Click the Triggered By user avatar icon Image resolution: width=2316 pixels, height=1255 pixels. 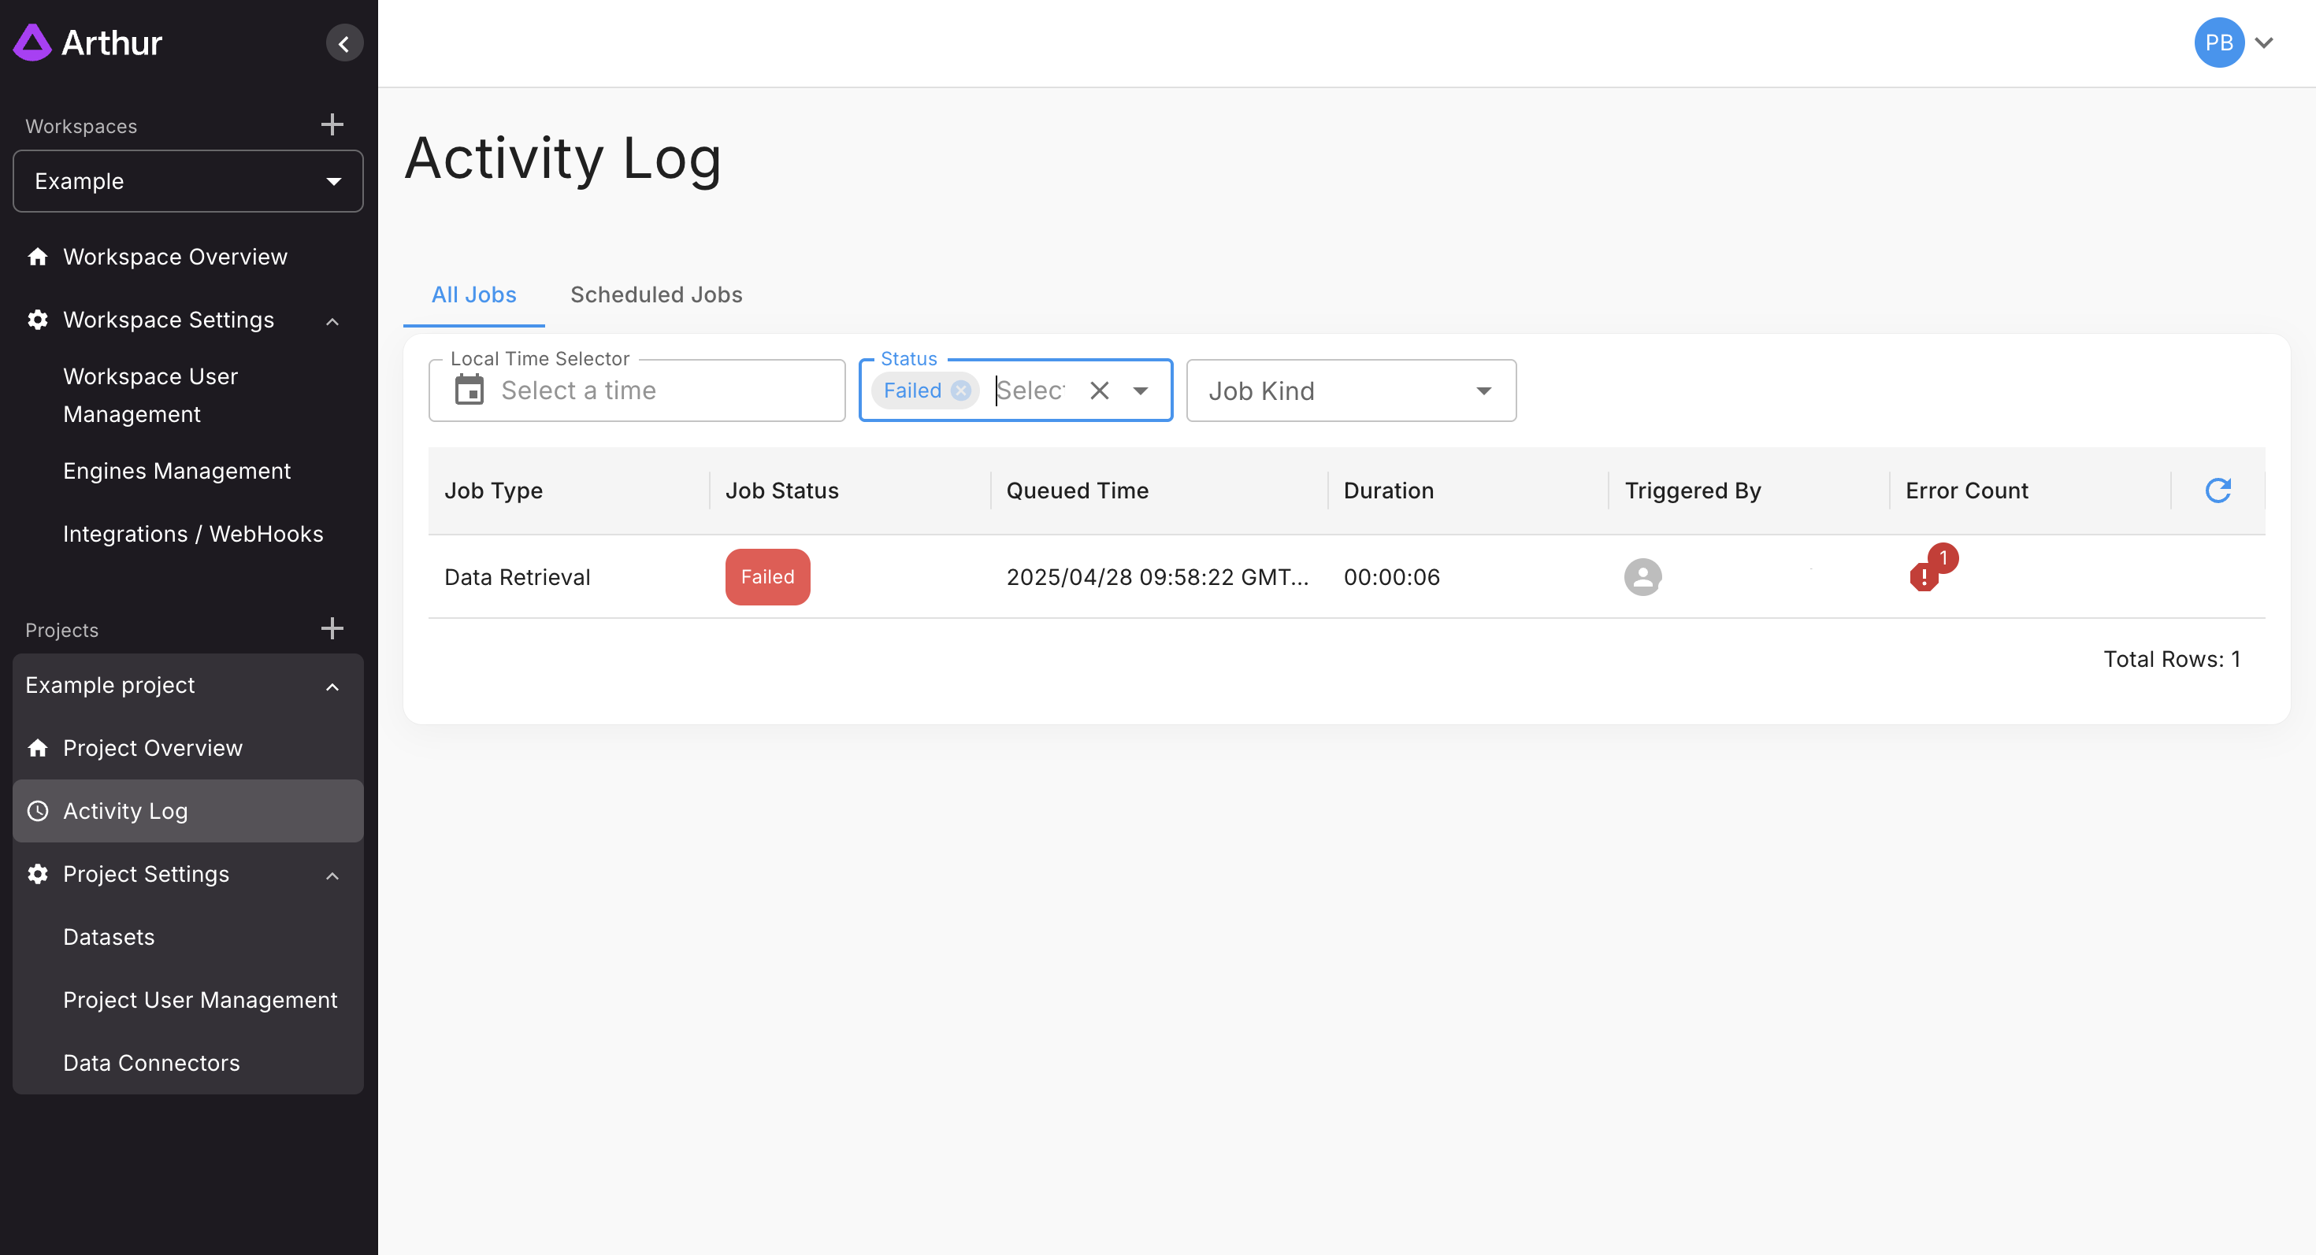click(x=1642, y=577)
